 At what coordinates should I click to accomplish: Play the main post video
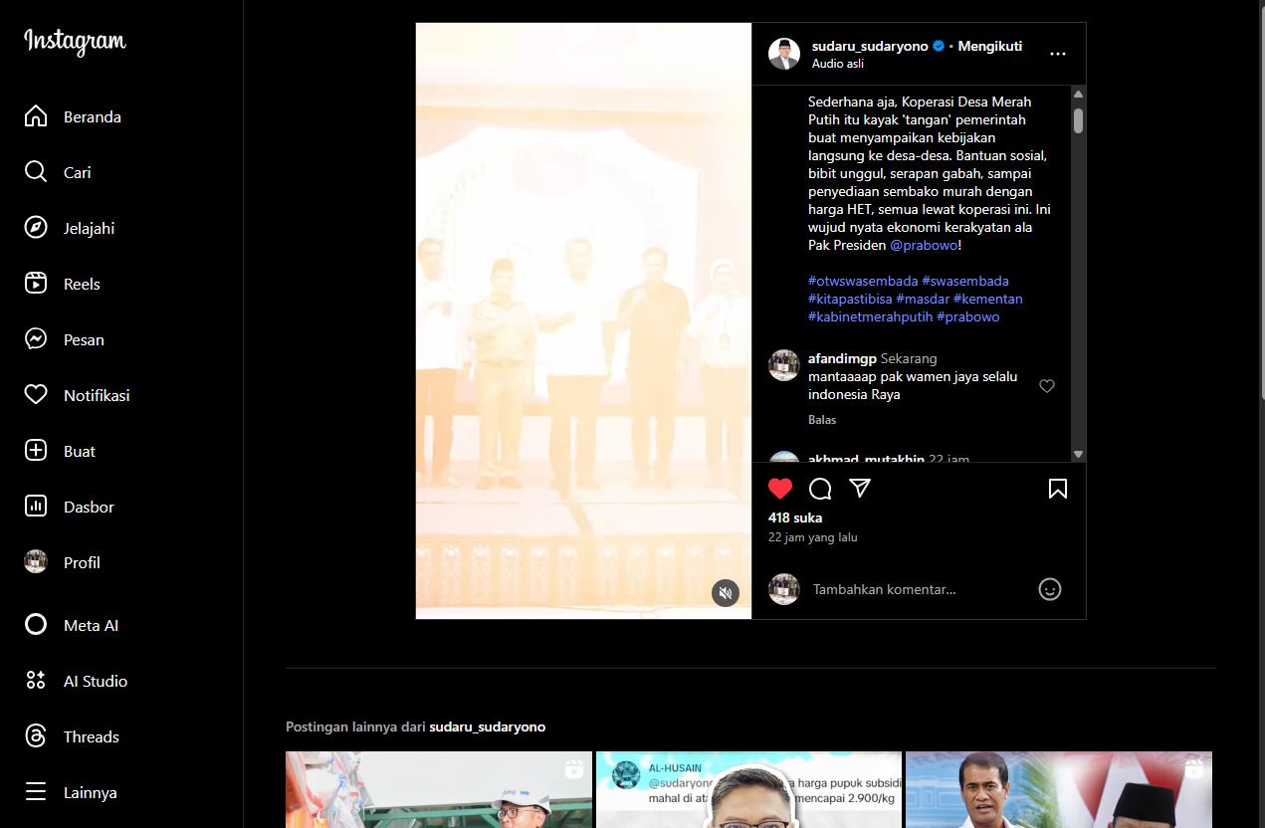[583, 320]
